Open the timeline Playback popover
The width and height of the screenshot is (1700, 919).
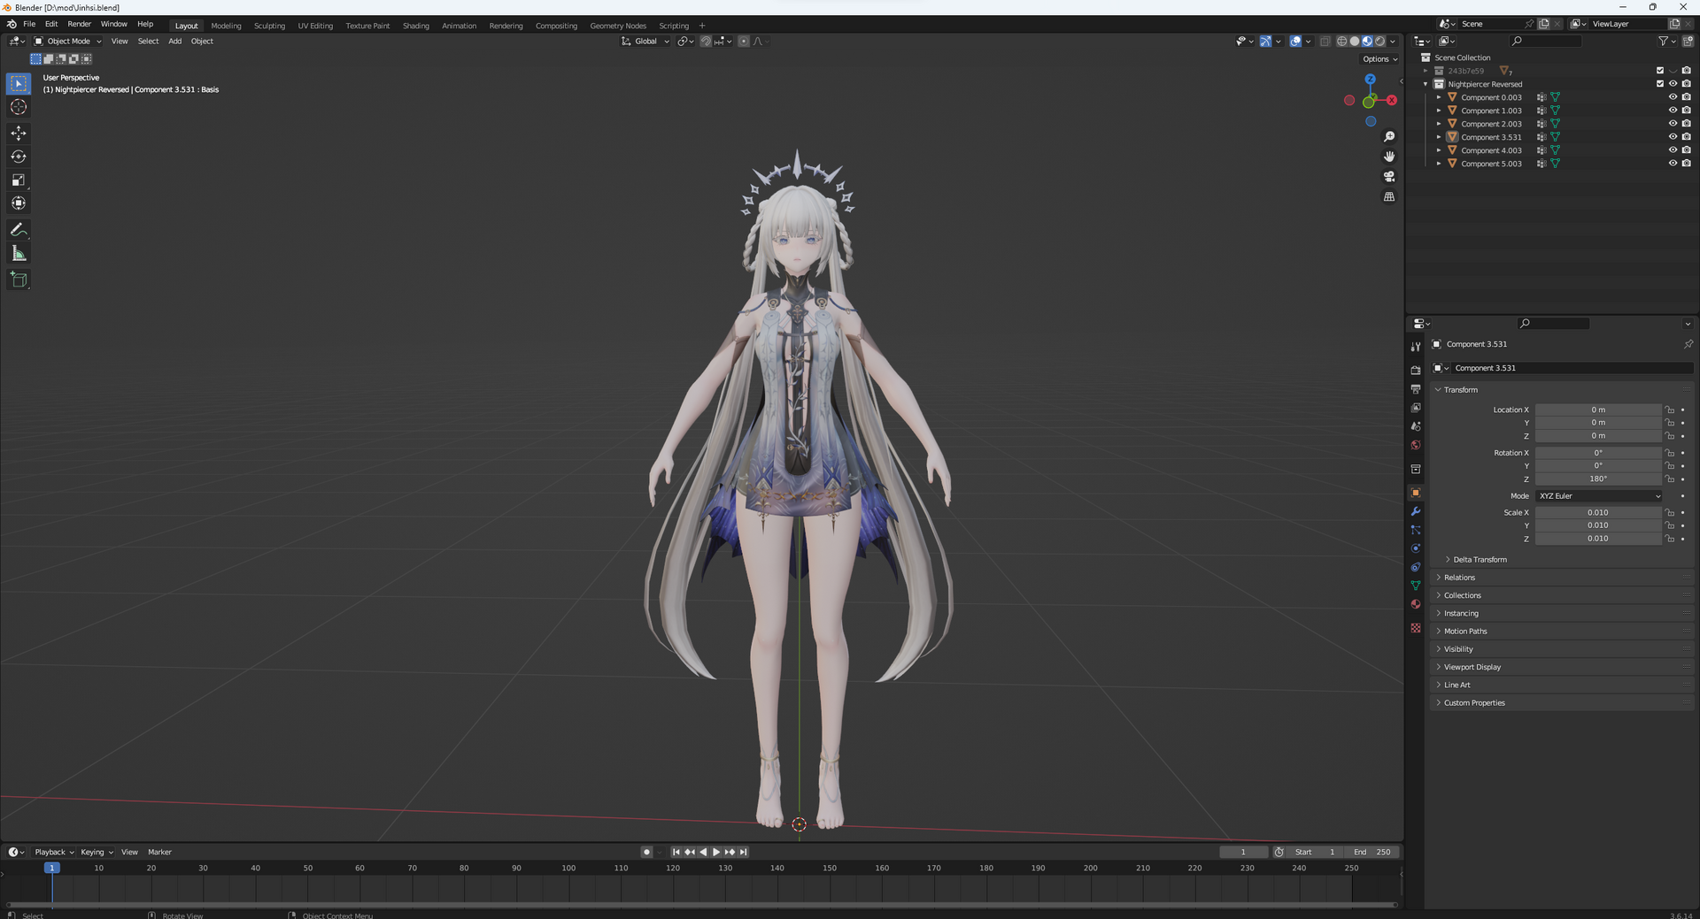tap(54, 853)
